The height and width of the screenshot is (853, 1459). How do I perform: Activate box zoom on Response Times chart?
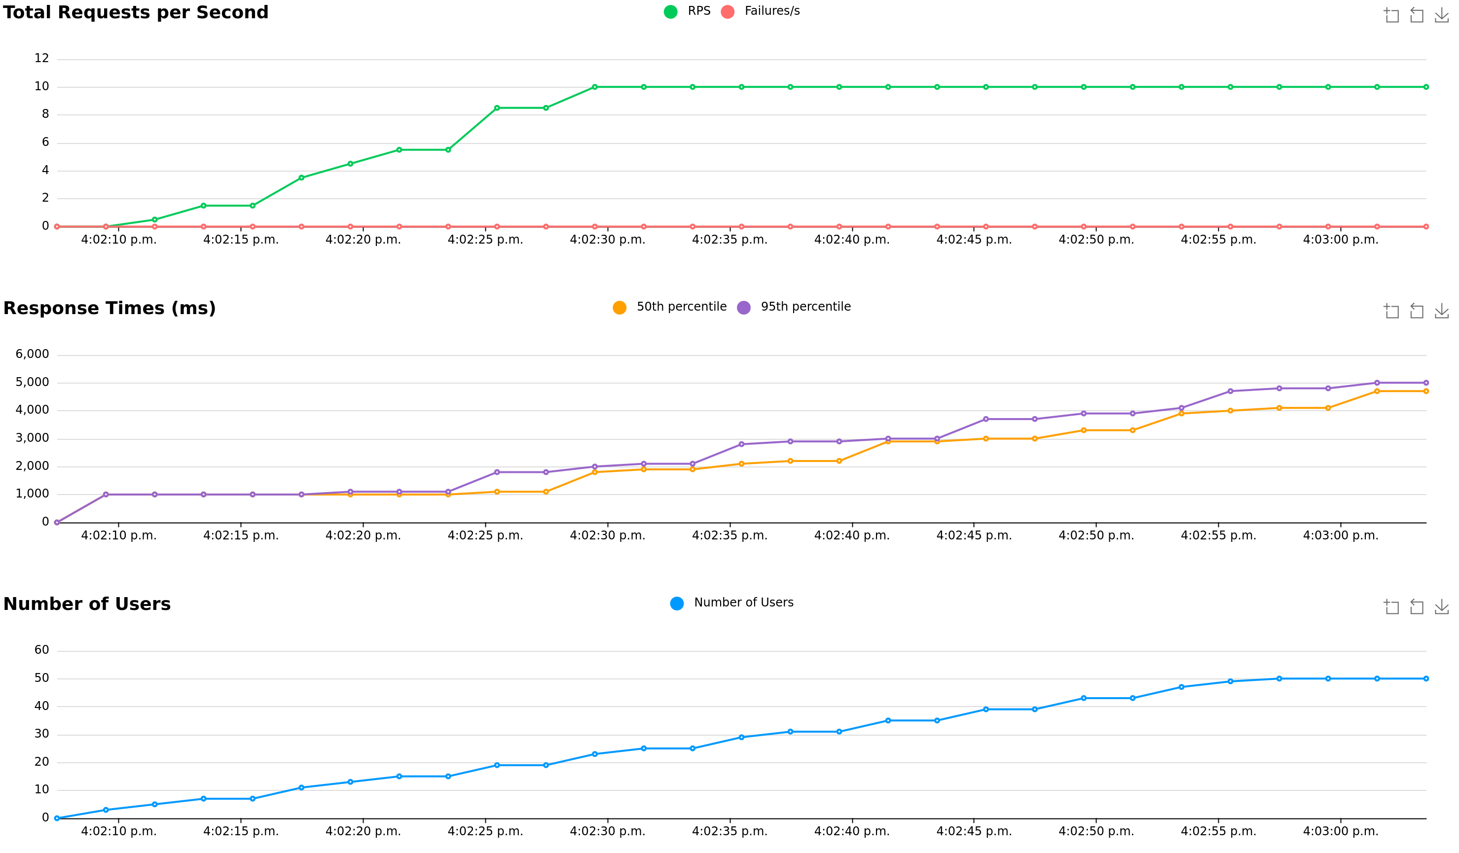click(x=1392, y=311)
